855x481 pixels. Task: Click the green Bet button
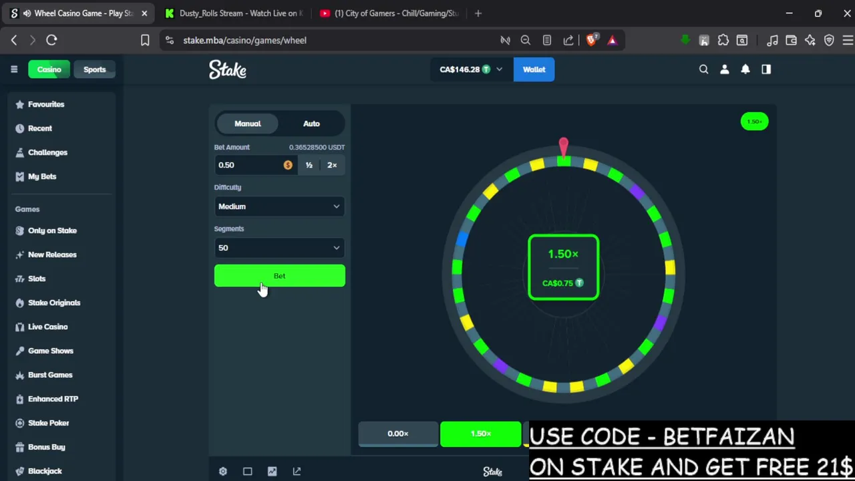point(279,276)
